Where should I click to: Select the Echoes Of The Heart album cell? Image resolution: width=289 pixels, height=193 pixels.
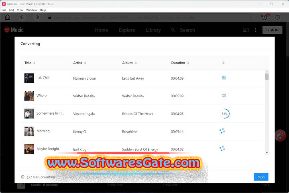138,114
